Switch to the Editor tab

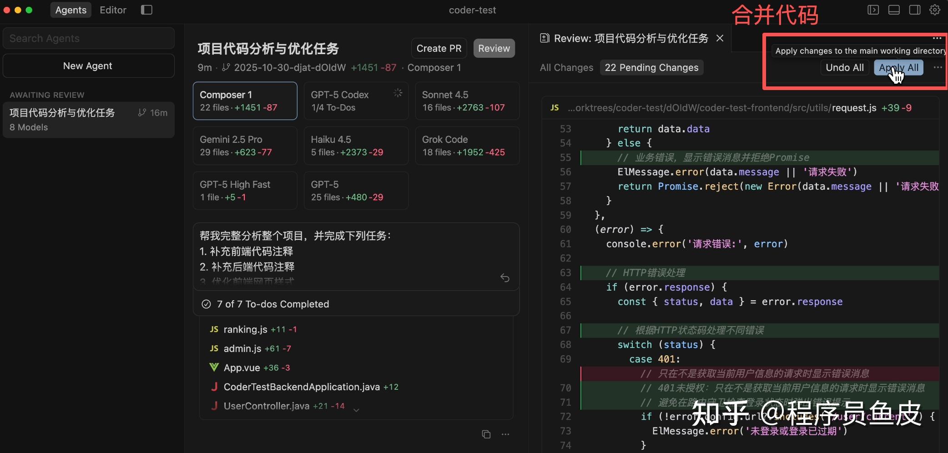(113, 10)
